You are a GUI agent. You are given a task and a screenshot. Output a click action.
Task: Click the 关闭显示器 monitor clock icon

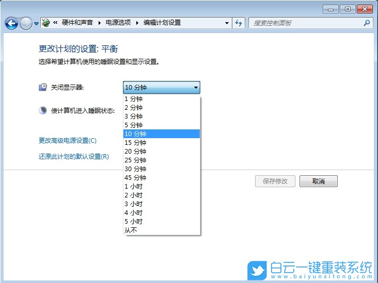(x=43, y=87)
